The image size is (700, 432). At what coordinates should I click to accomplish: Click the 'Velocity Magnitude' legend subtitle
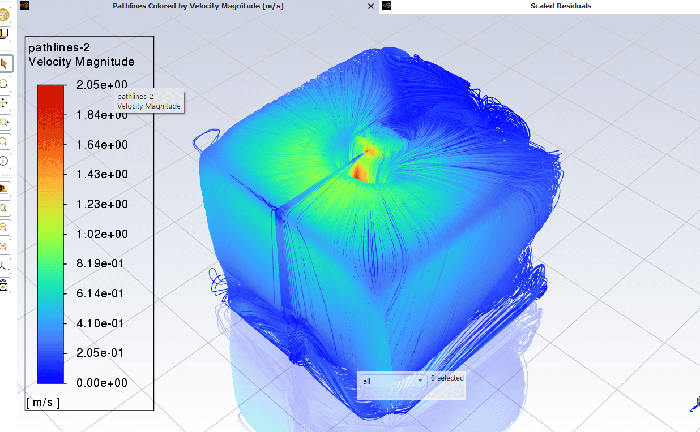(x=82, y=62)
